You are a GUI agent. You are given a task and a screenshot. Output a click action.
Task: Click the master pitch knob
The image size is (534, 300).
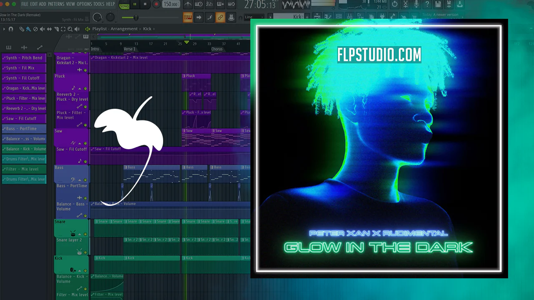tap(111, 17)
